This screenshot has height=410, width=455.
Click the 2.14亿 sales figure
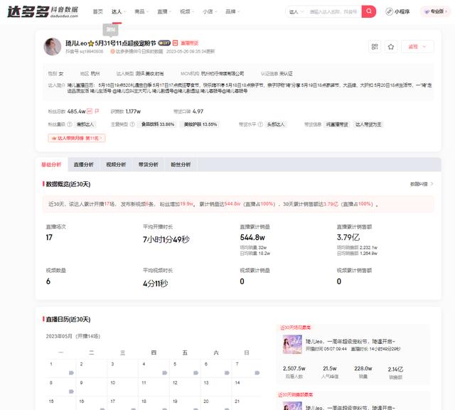pyautogui.click(x=395, y=369)
